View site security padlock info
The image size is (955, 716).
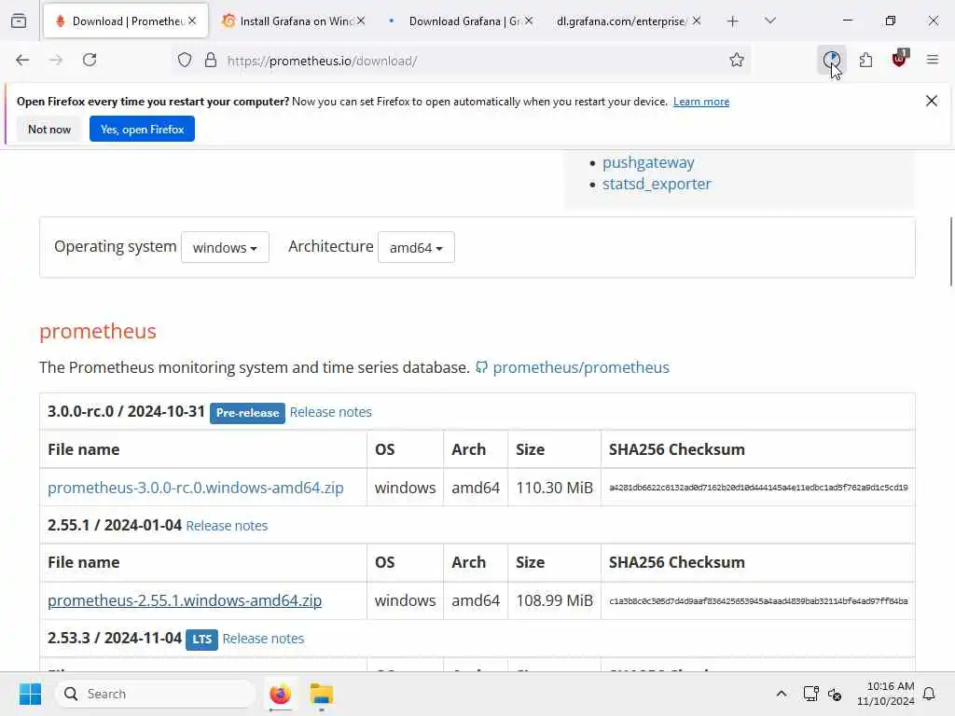(211, 61)
